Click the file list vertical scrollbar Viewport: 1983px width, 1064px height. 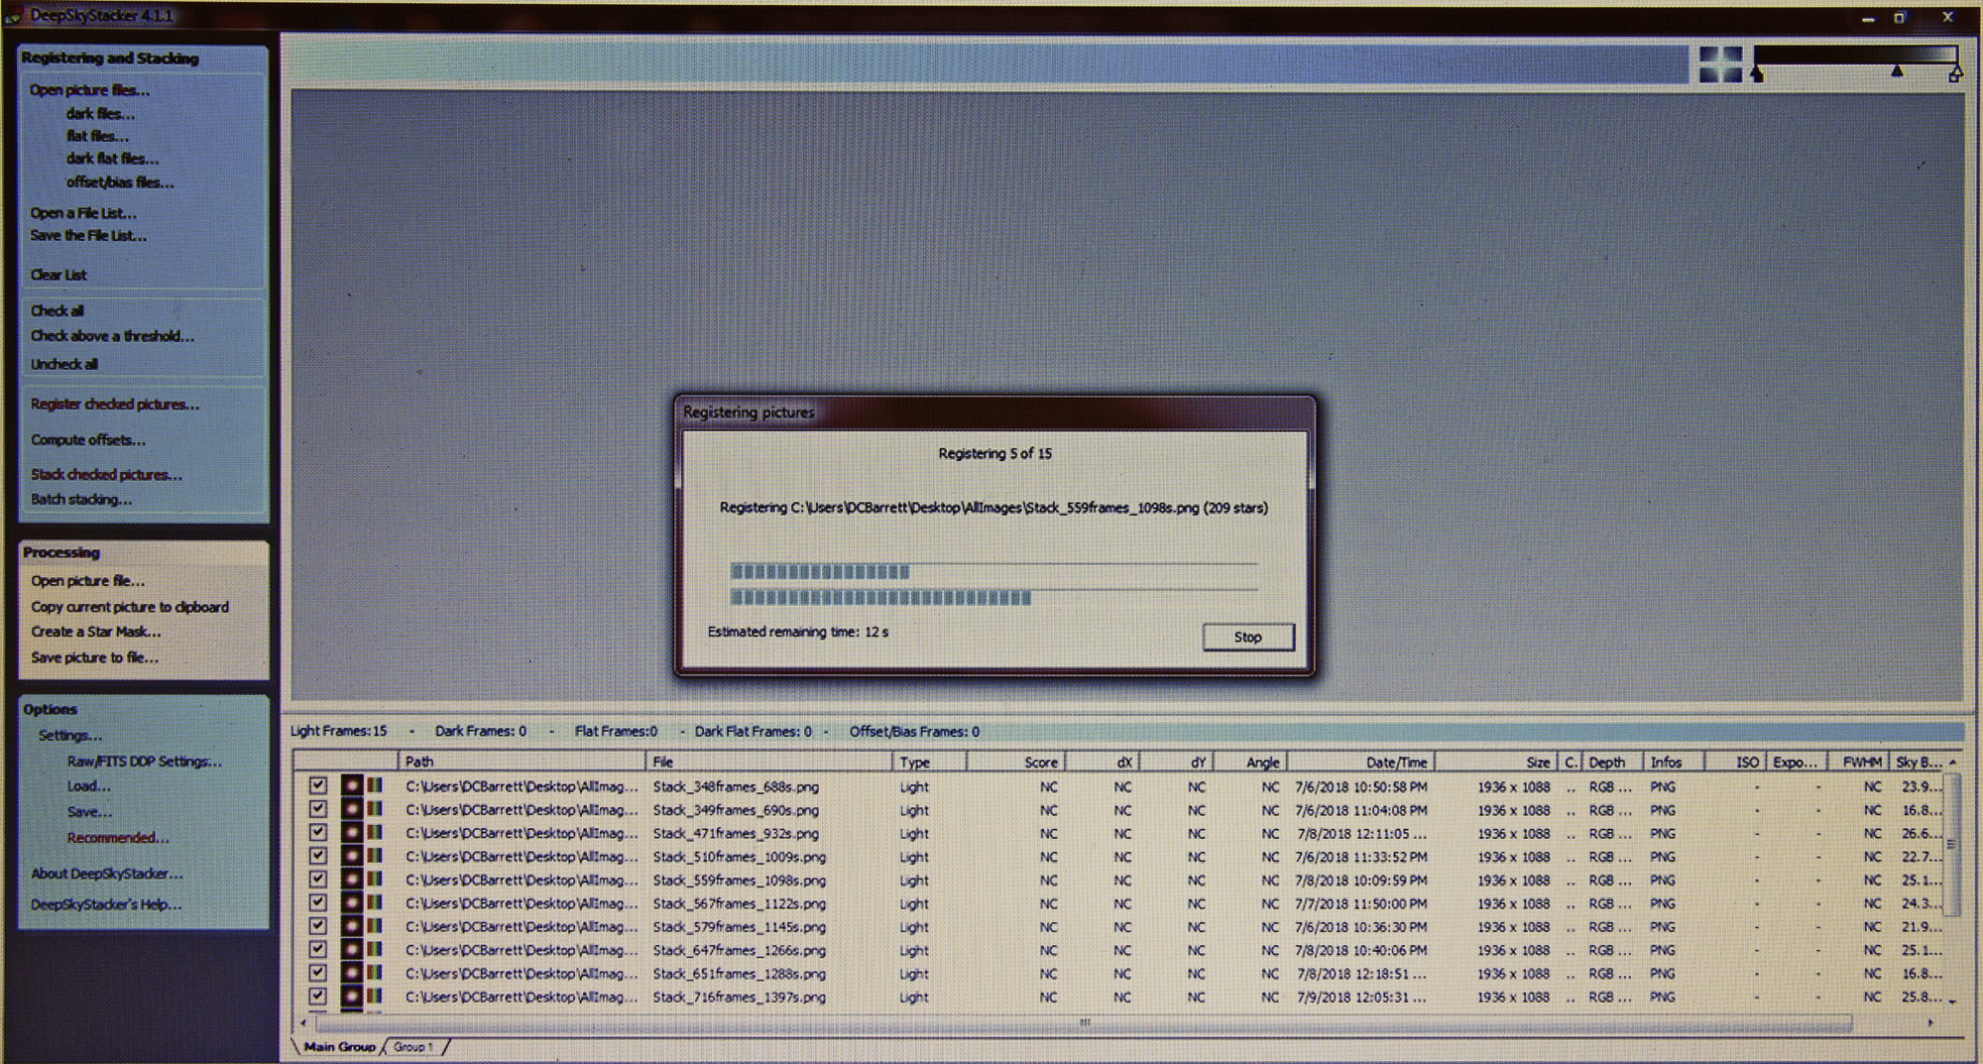(x=1951, y=846)
